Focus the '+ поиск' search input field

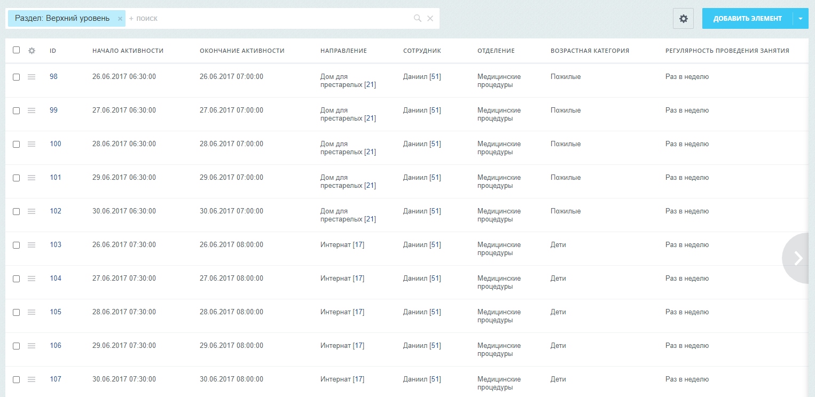(270, 19)
